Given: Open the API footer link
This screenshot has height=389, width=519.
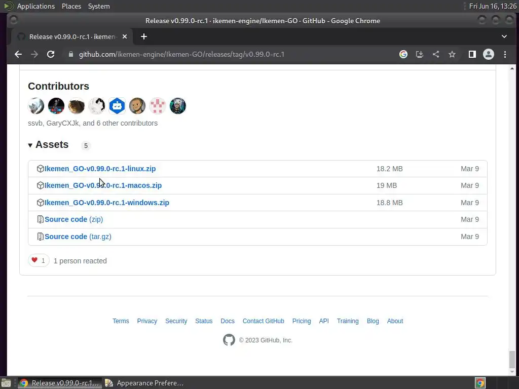Looking at the screenshot, I should [x=324, y=321].
